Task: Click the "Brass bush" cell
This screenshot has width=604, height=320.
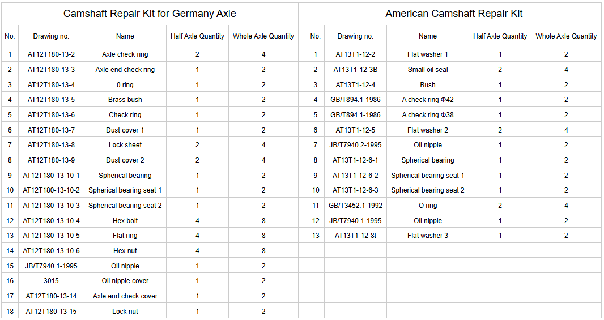Action: 125,100
